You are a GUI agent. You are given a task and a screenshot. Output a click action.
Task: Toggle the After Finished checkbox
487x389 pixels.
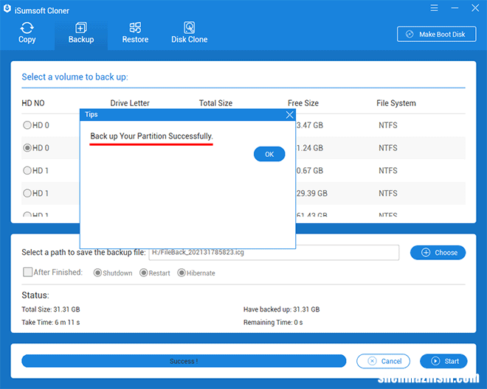coord(27,272)
